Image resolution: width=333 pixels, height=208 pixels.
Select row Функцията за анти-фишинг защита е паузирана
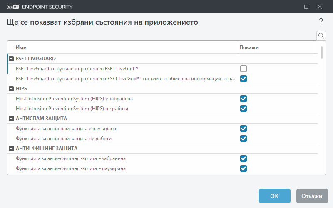click(x=162, y=168)
